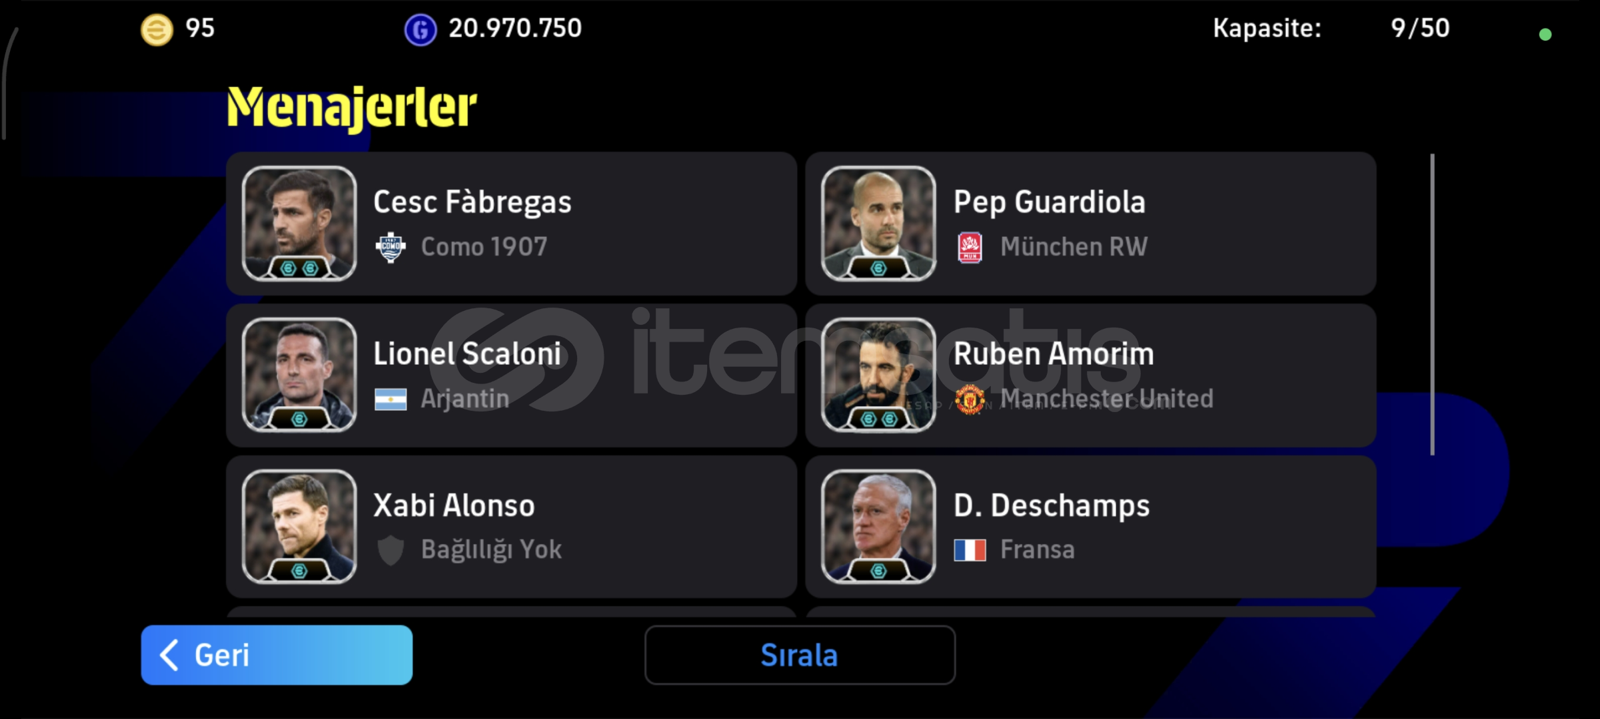Tap the blue GP currency icon
This screenshot has width=1600, height=719.
coord(420,30)
